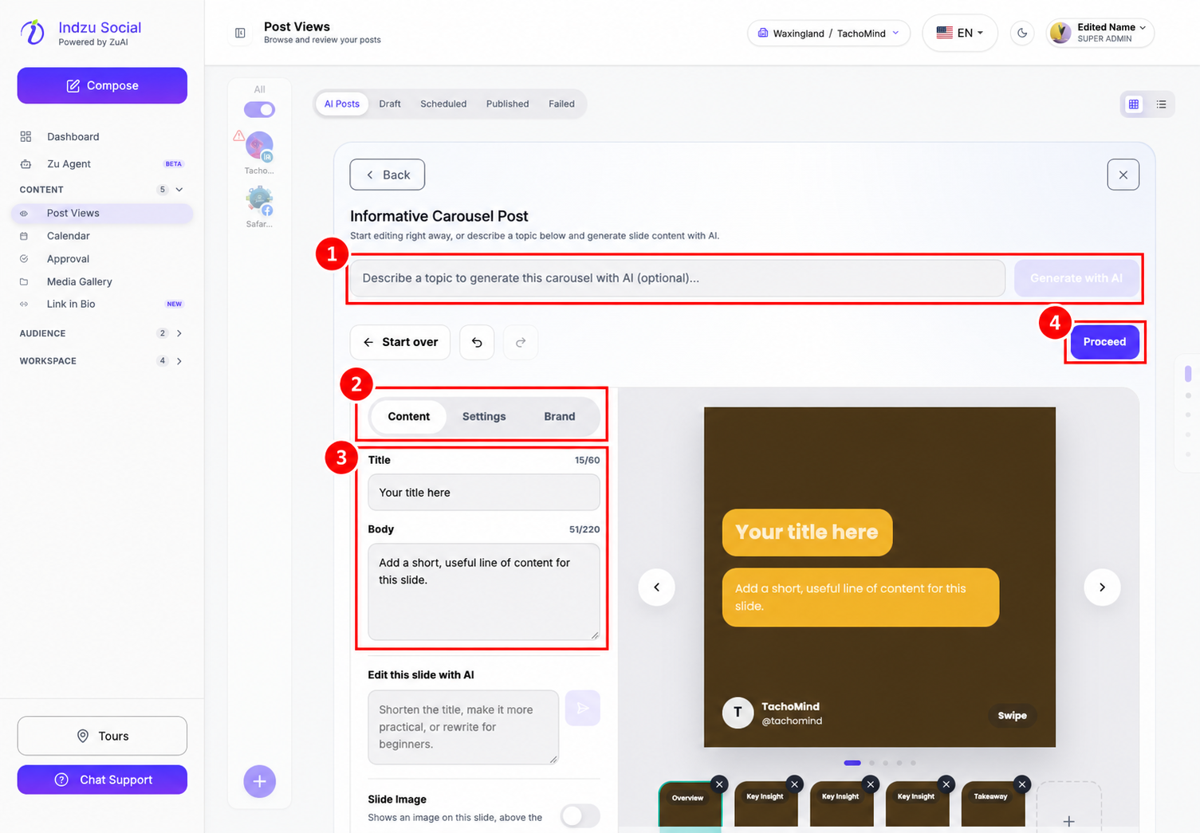Go to previous carousel slide
The image size is (1200, 833).
point(657,587)
